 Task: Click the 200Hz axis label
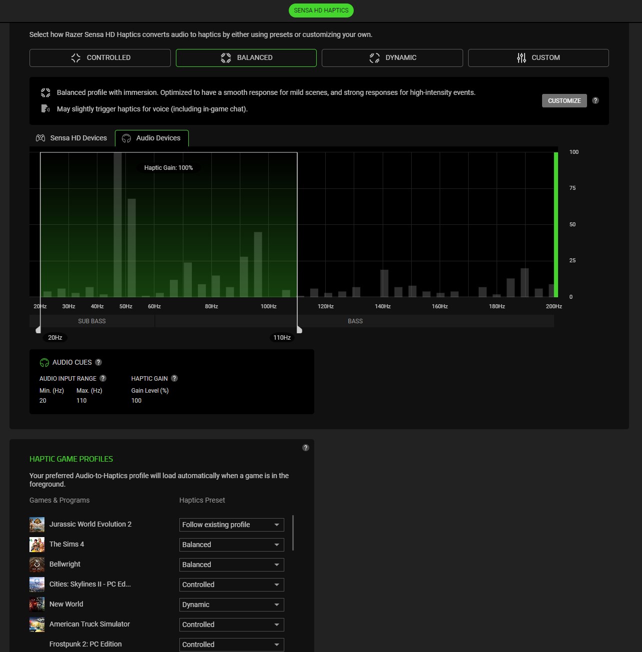(x=554, y=306)
